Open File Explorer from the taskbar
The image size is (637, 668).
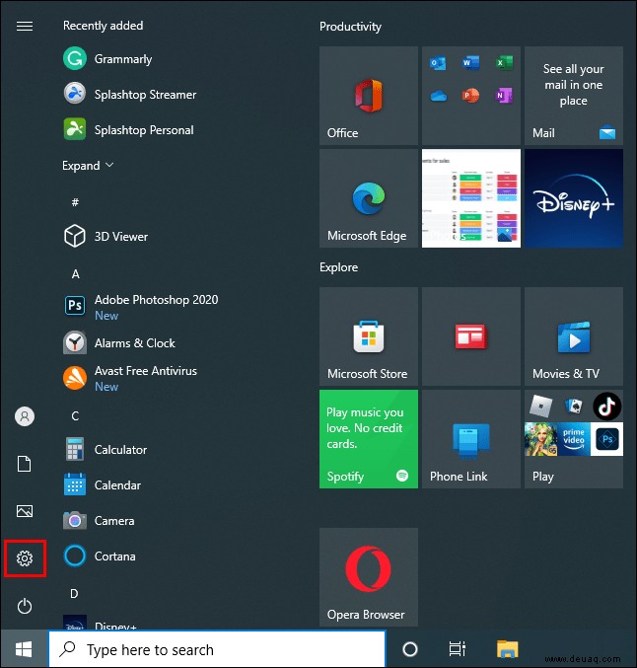point(507,649)
